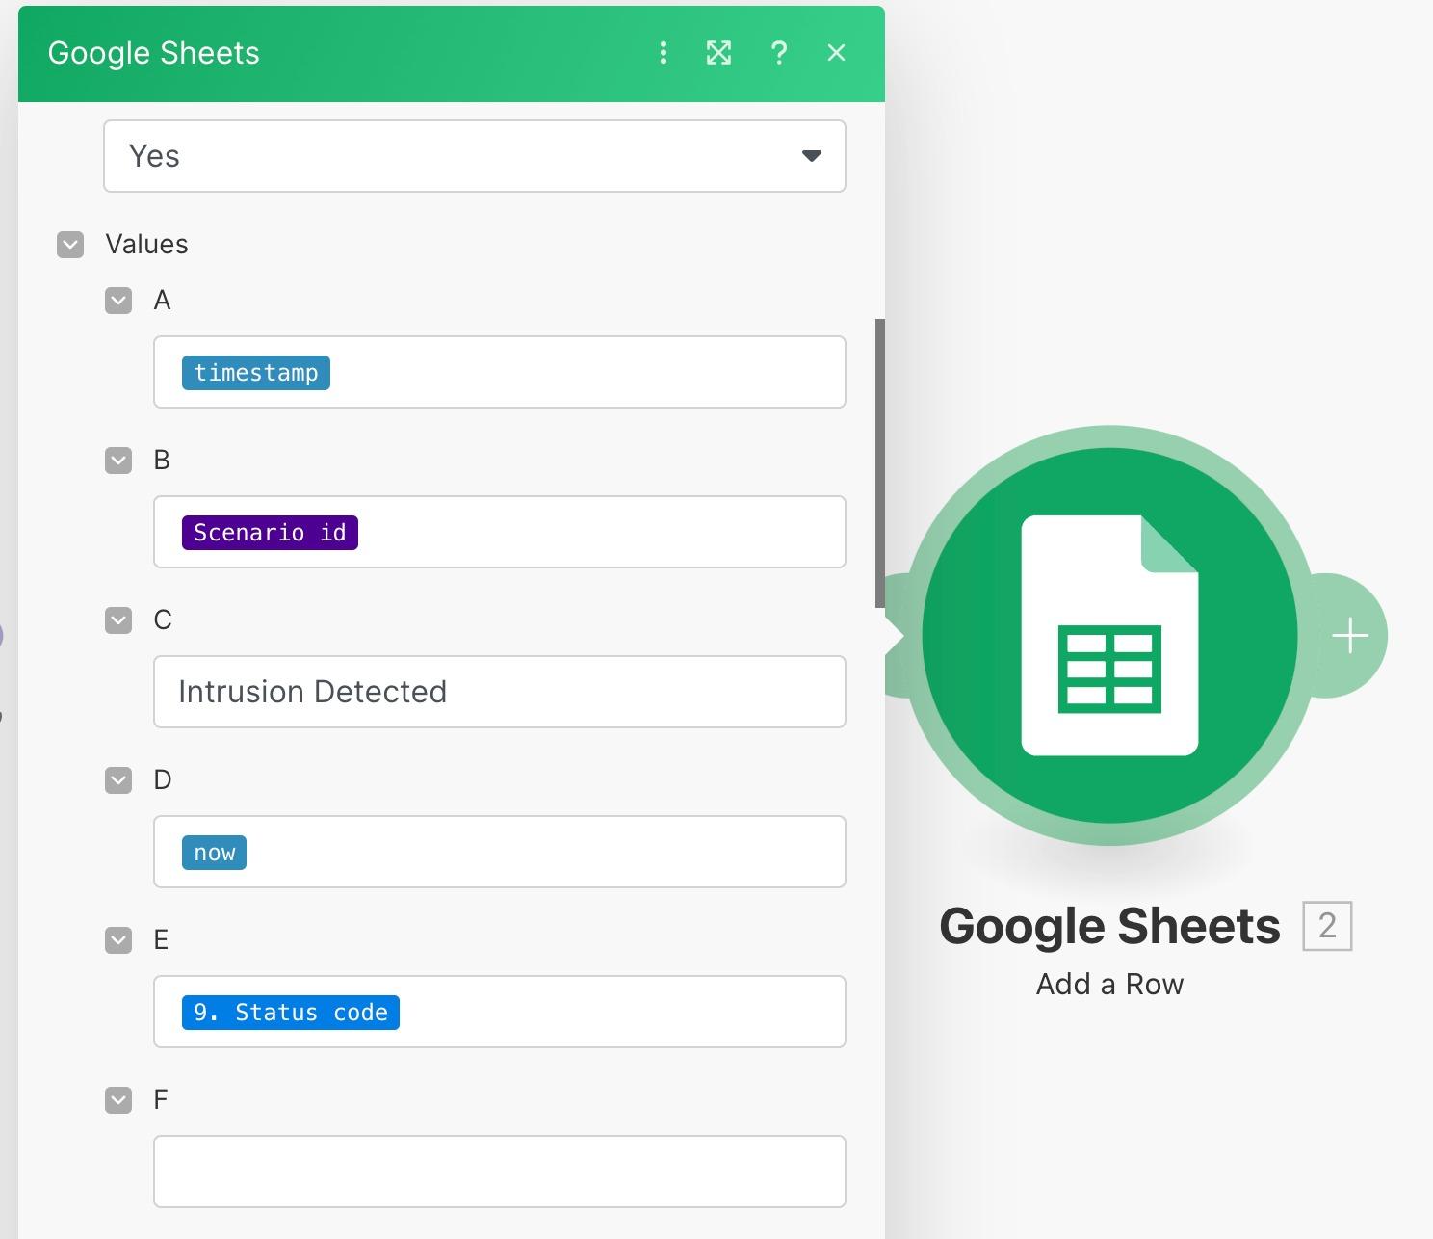Select the Scenario id variable pill
1433x1239 pixels.
270,533
